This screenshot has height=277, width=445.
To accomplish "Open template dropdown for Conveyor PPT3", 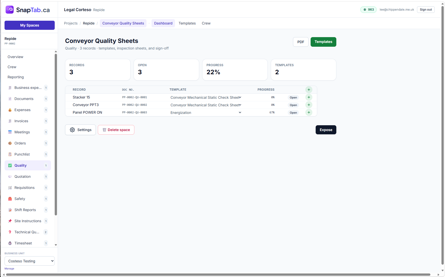I will [206, 105].
